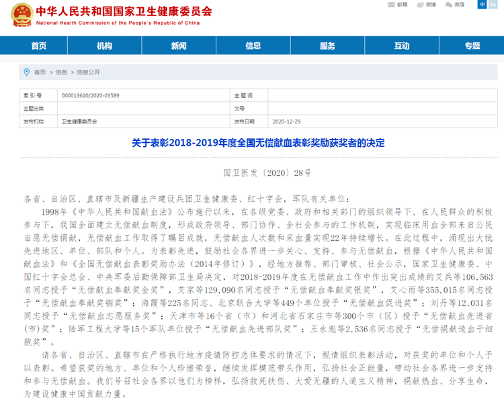The image size is (504, 400).
Task: Open the 专题 navigation menu
Action: (x=472, y=46)
